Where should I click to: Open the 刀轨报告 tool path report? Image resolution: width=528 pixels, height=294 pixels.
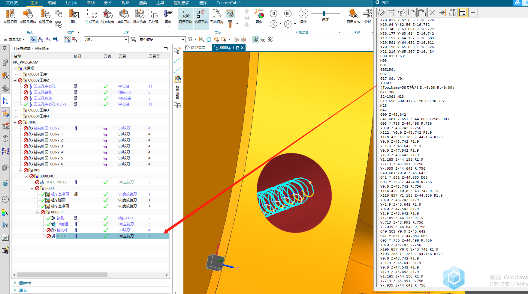click(x=216, y=16)
